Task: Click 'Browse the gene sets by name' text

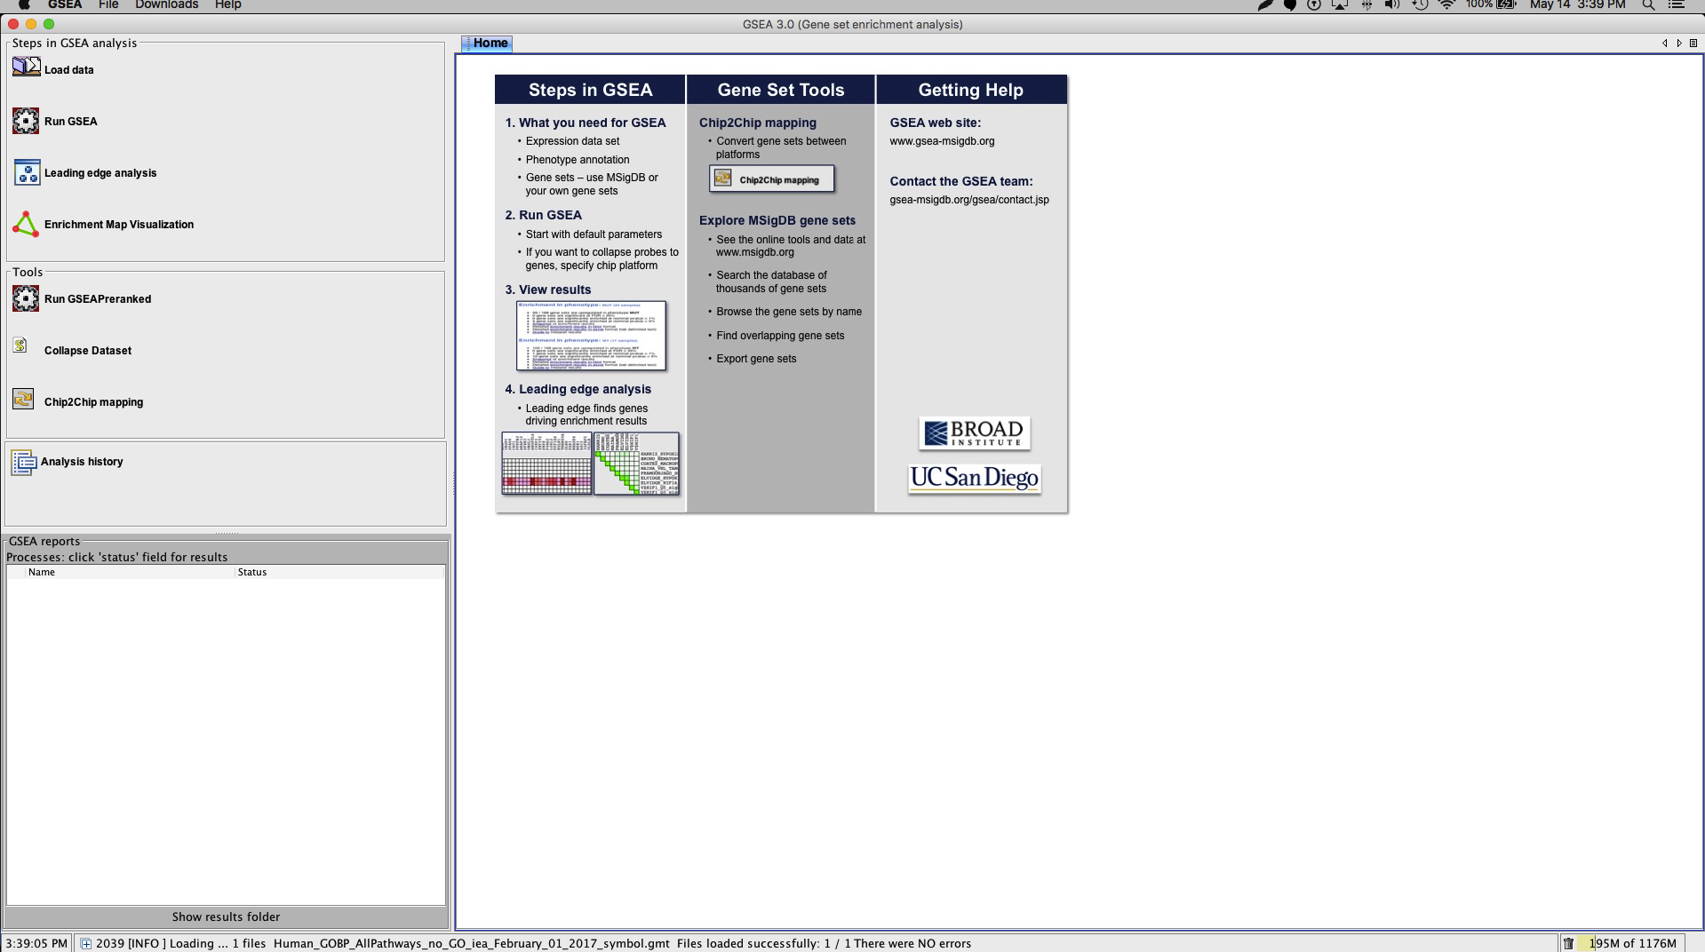Action: click(x=789, y=312)
